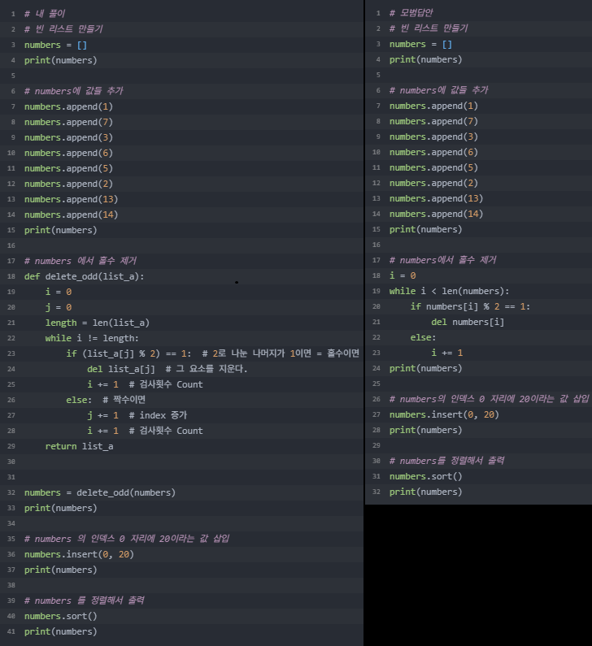Image resolution: width=592 pixels, height=646 pixels.
Task: Click 'while i != length:' line
Action: coord(92,338)
